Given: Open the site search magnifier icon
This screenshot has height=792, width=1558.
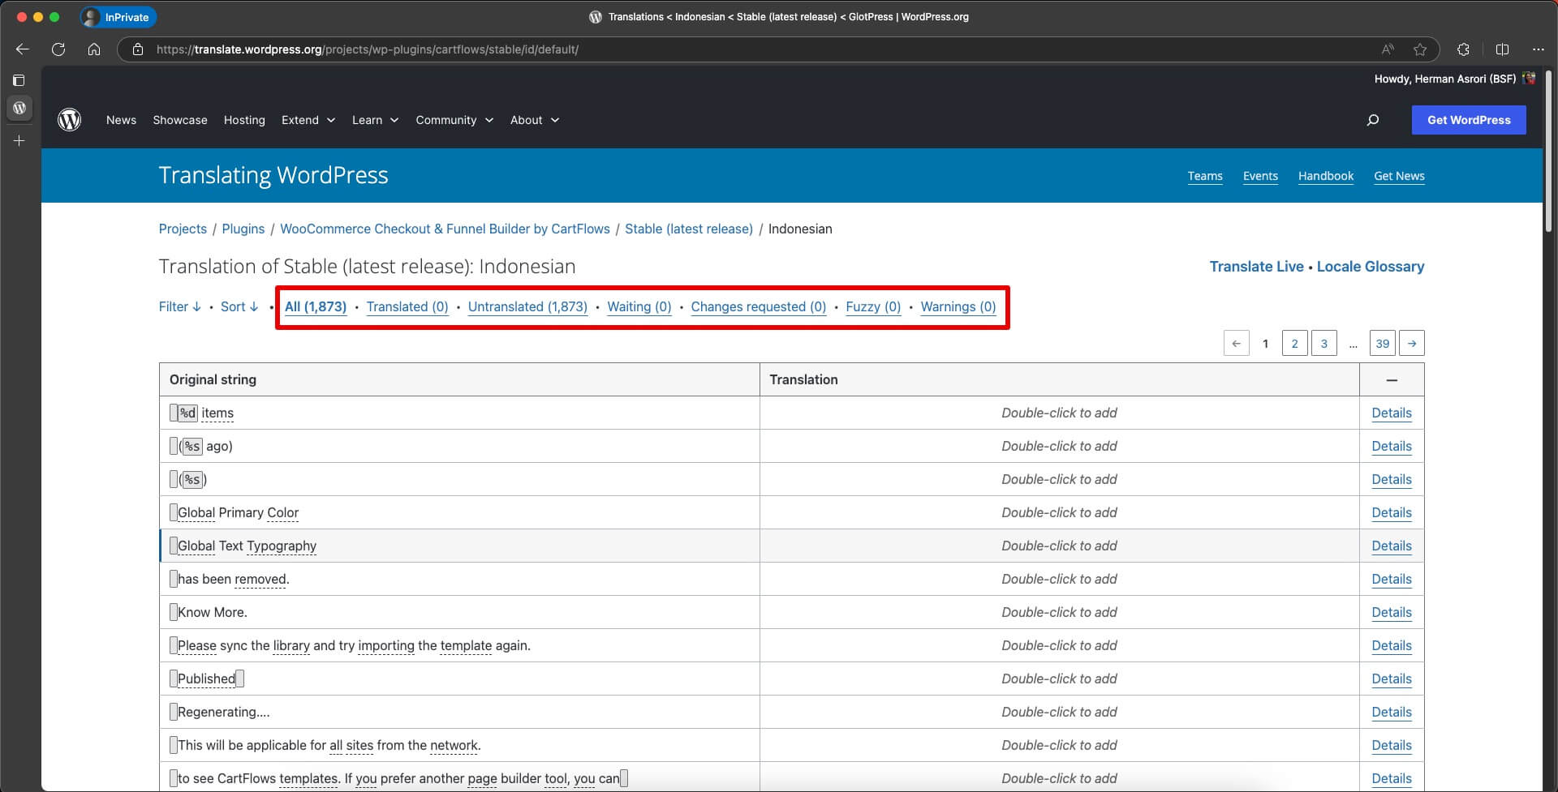Looking at the screenshot, I should (1372, 120).
